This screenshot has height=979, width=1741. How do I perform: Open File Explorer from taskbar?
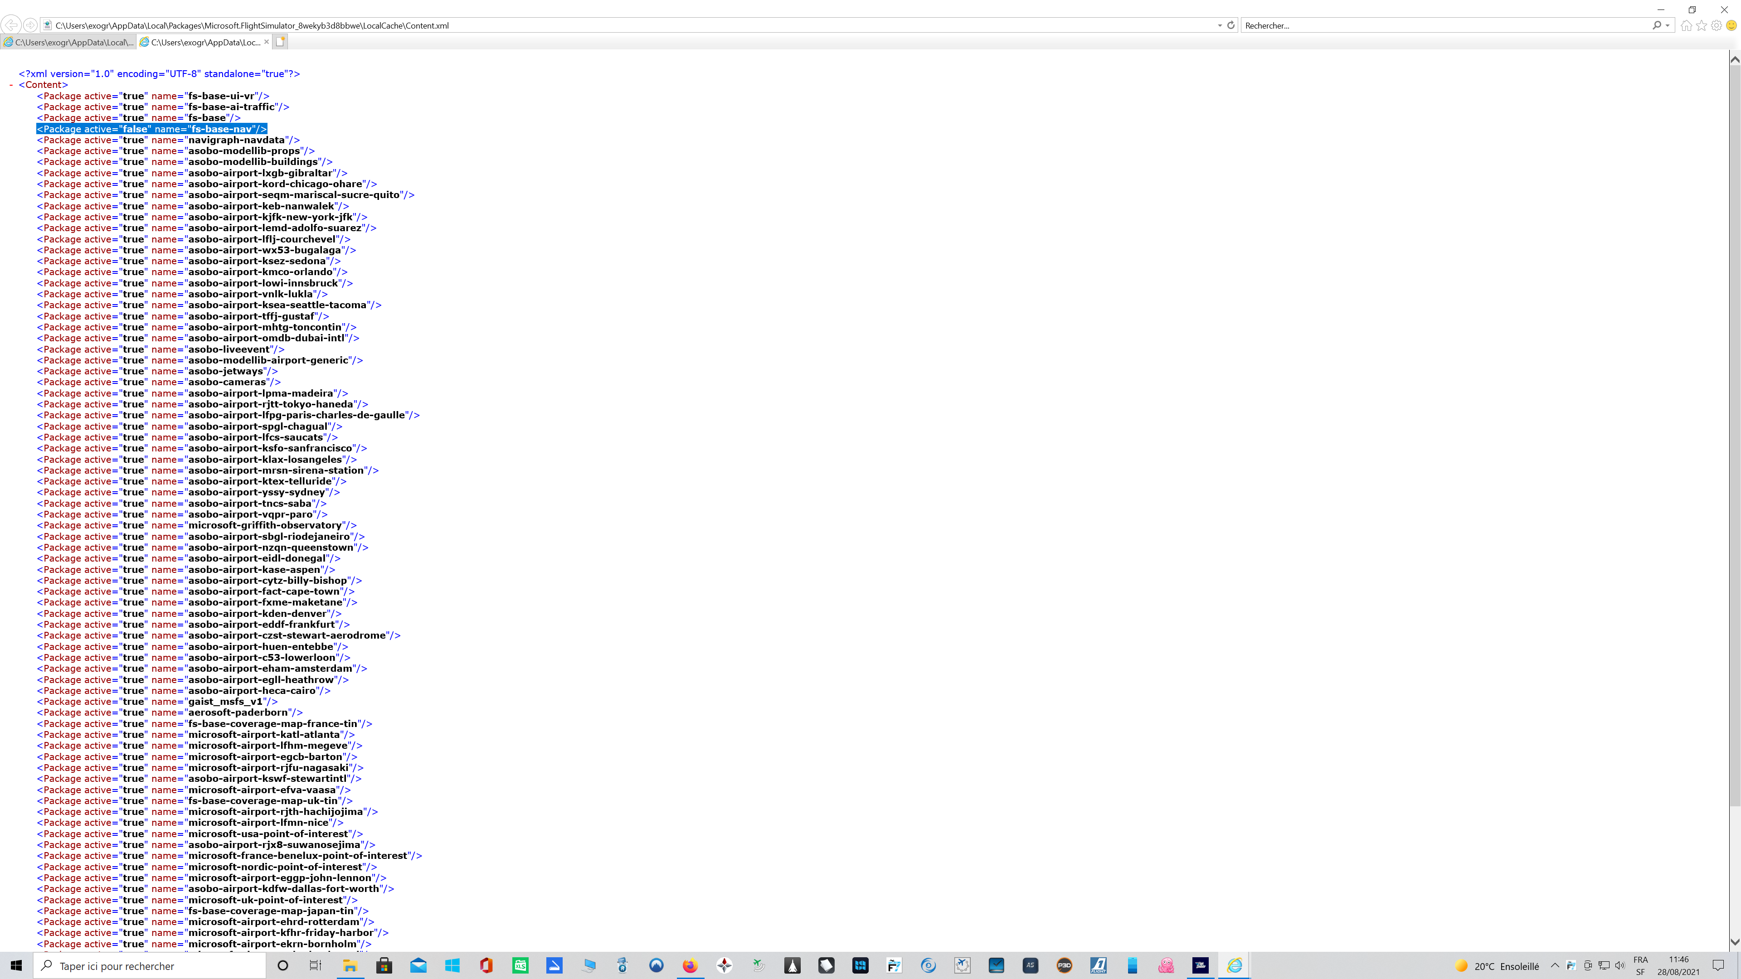click(x=350, y=965)
